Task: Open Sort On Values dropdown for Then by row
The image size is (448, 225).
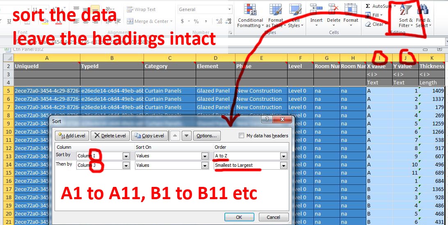Action: pyautogui.click(x=205, y=165)
